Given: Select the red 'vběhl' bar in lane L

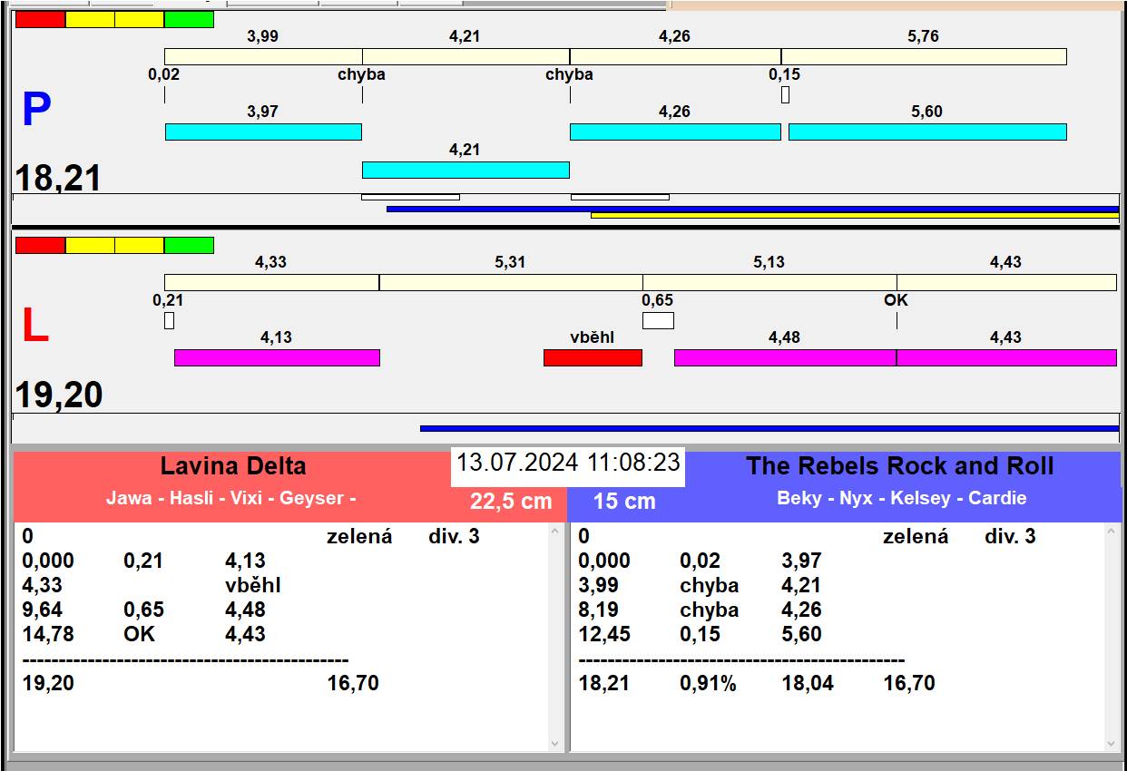Looking at the screenshot, I should 593,357.
